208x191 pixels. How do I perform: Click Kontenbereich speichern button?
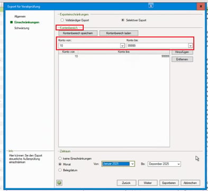(78, 33)
